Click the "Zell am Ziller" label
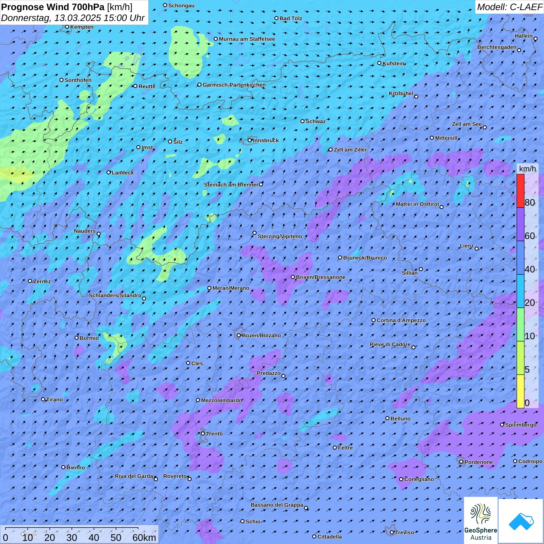 (x=350, y=150)
